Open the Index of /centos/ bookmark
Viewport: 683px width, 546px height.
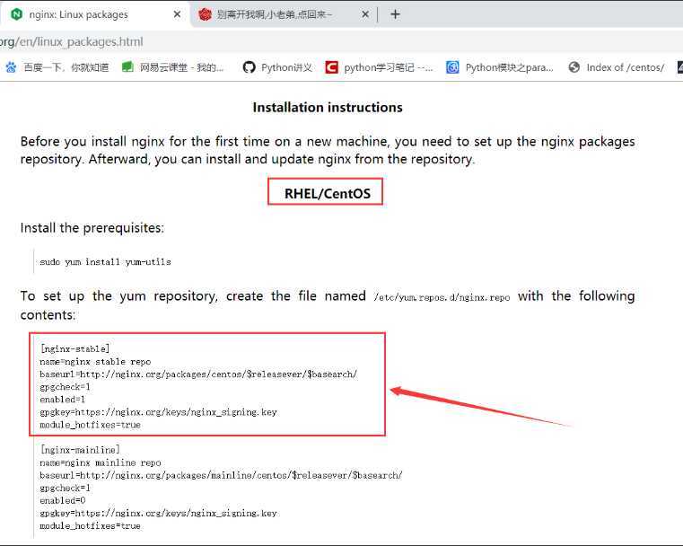(x=625, y=67)
